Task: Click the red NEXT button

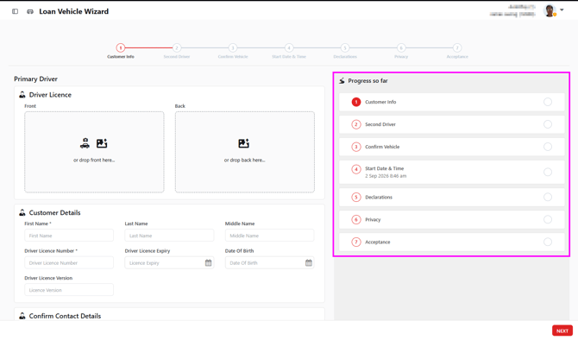Action: tap(562, 331)
